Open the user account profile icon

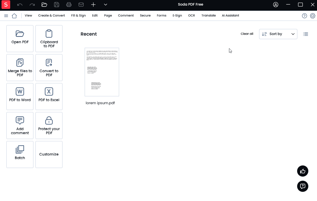point(276,5)
